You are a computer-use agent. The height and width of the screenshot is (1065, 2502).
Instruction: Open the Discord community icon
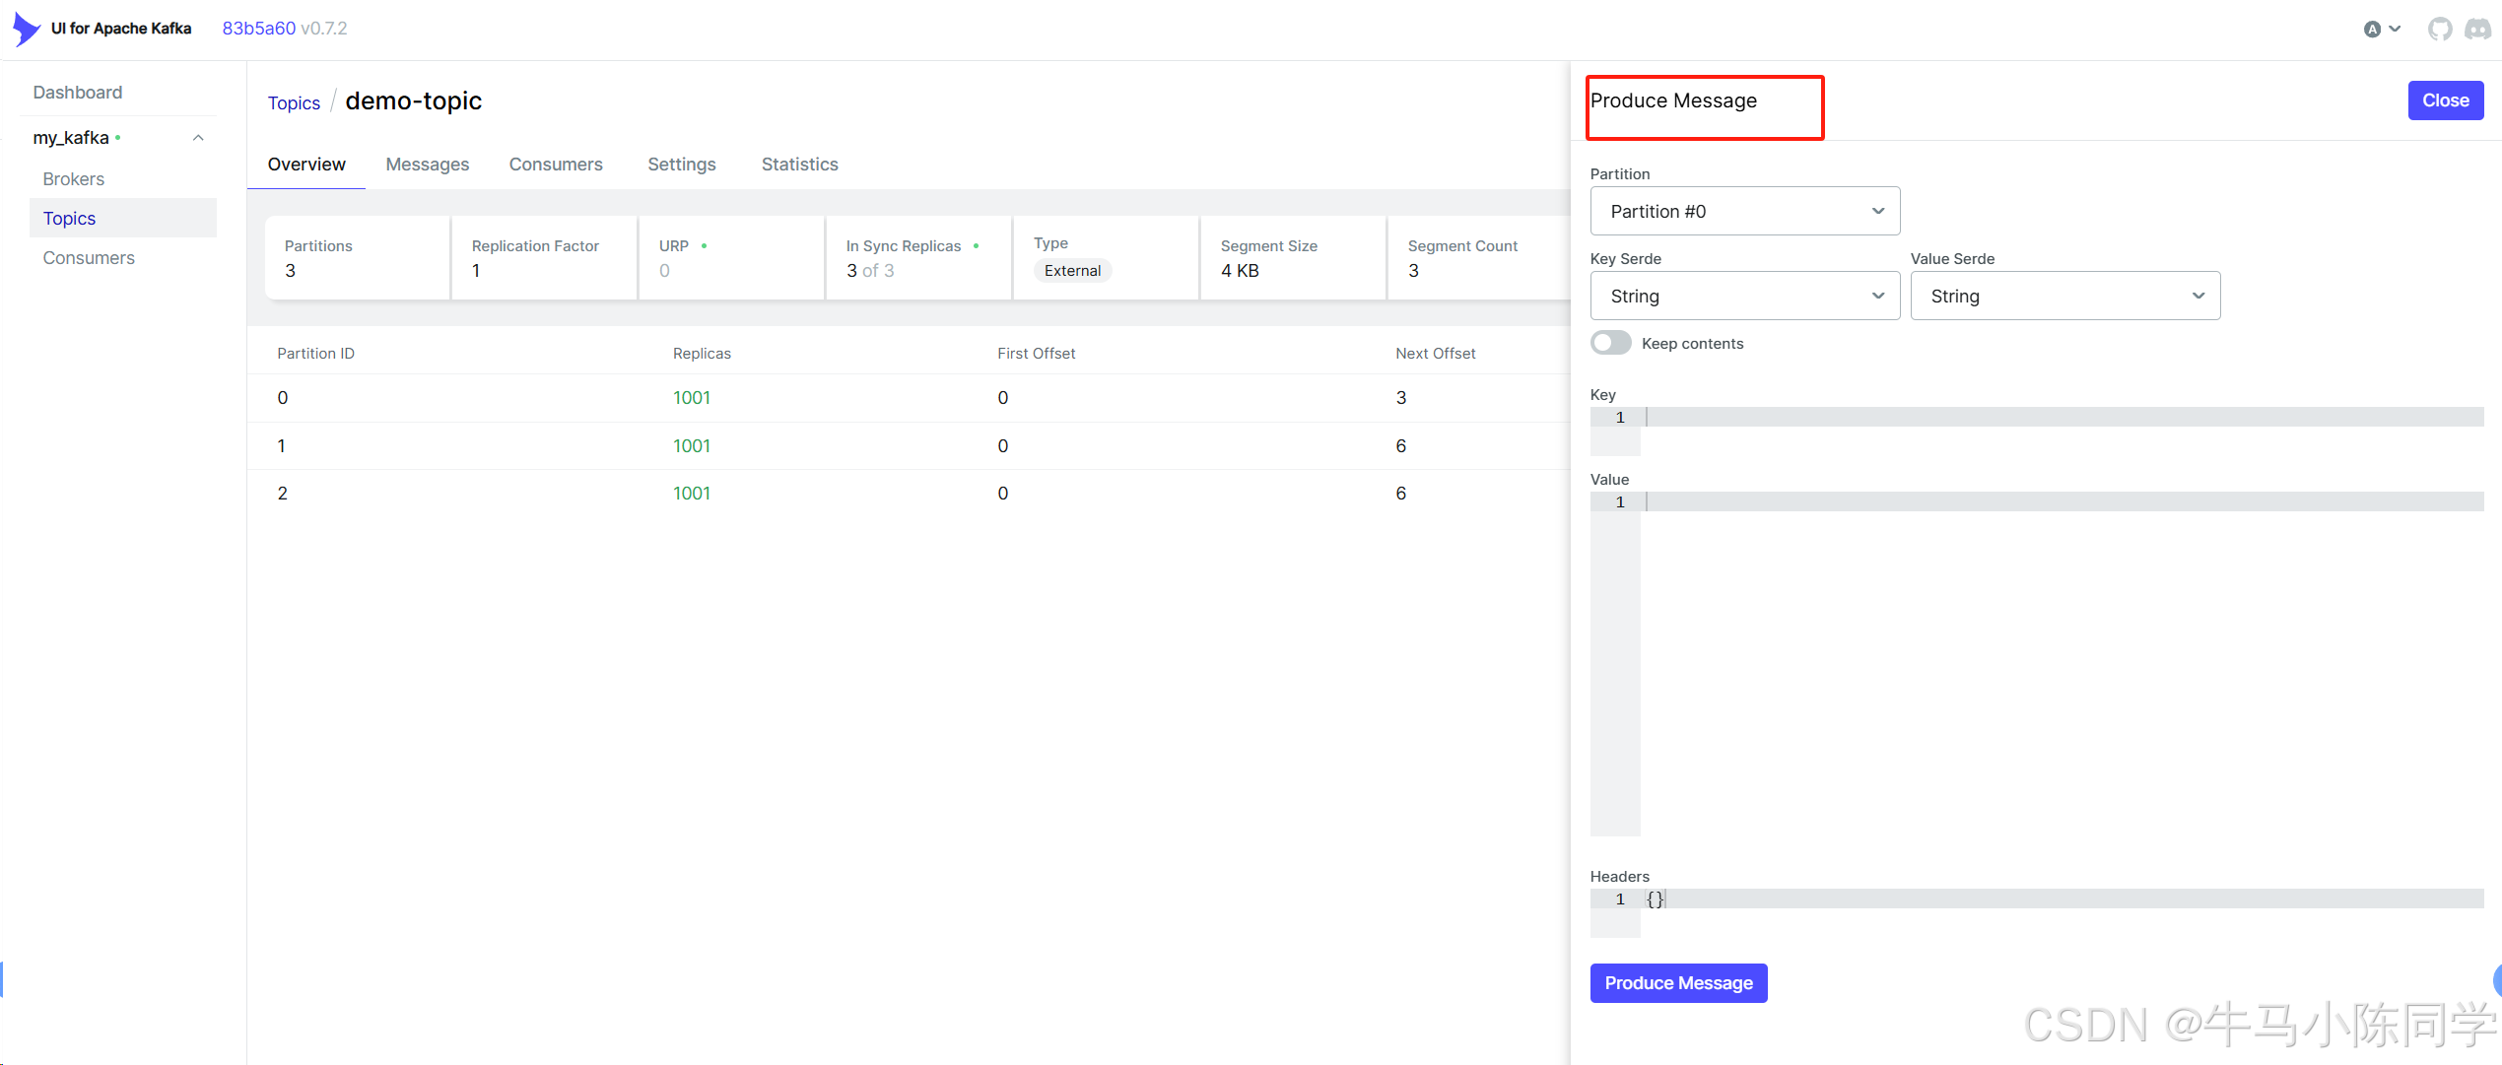click(x=2477, y=29)
